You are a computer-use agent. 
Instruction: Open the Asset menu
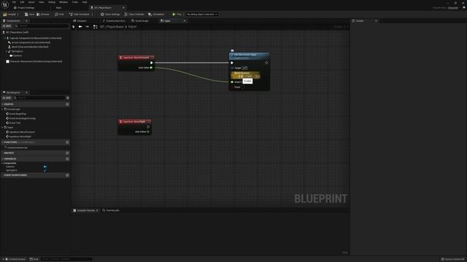31,2
